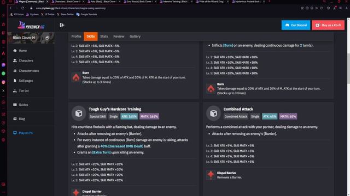The height and width of the screenshot is (196, 350).
Task: Click the ATK: 65% tag
Action: (270, 117)
